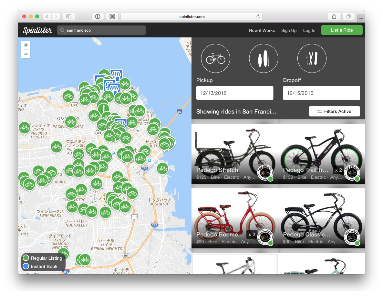Image resolution: width=383 pixels, height=300 pixels.
Task: Toggle Safari sidebar
Action: [x=69, y=16]
